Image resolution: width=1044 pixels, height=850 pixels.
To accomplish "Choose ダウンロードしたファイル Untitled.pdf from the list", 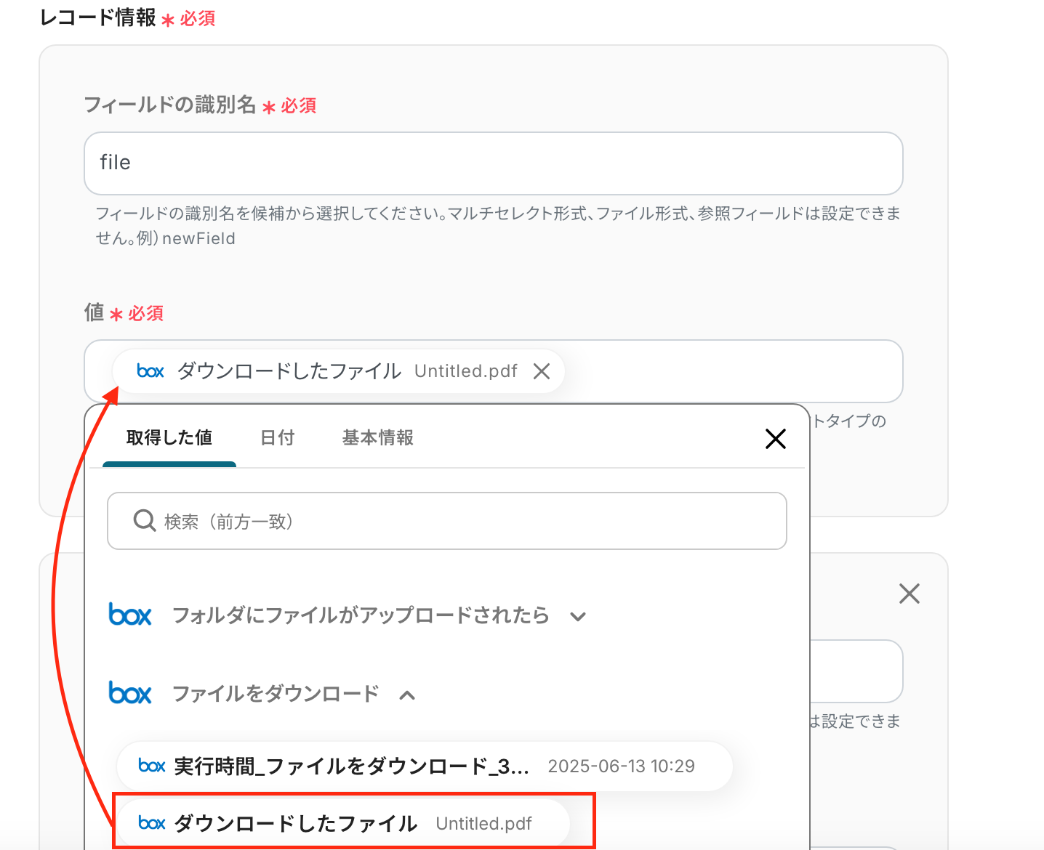I will coord(342,823).
